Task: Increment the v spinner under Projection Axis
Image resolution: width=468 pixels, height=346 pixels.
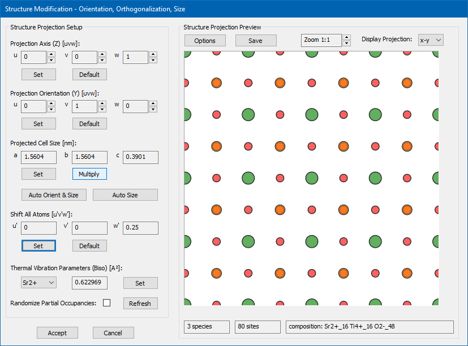Action: [x=102, y=54]
